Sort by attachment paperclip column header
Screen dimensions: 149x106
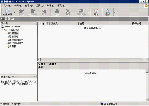pos(43,23)
